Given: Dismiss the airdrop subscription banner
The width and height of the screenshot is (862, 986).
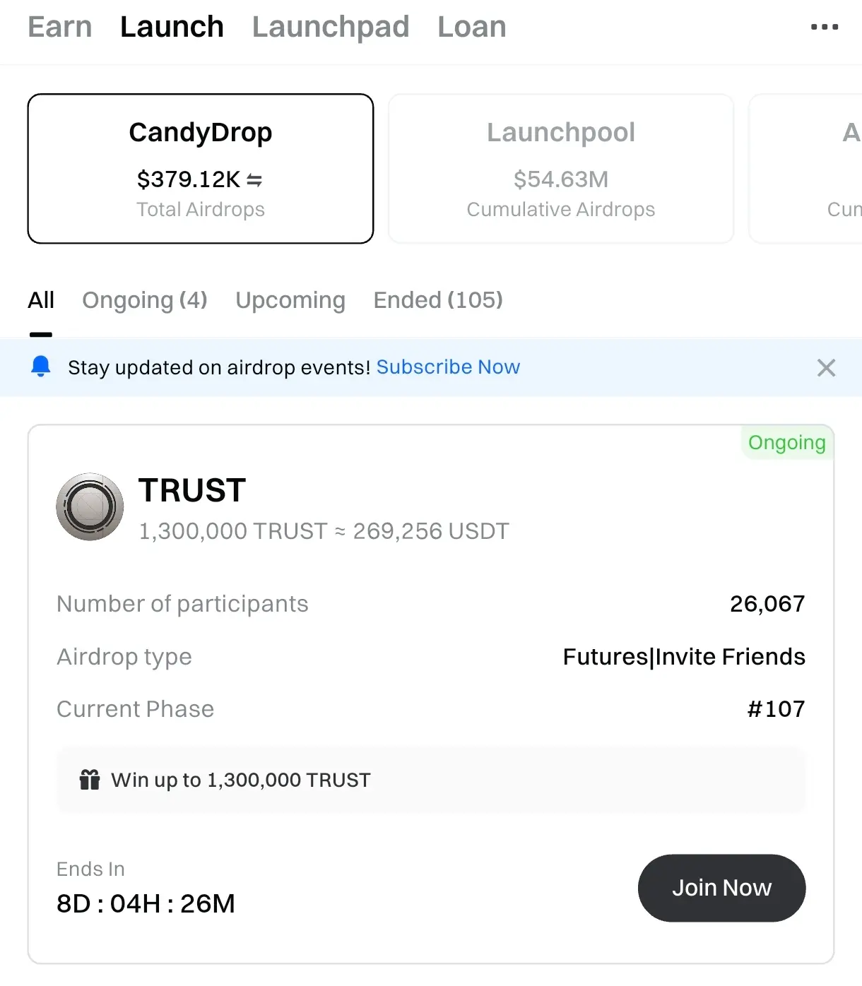Looking at the screenshot, I should point(826,367).
